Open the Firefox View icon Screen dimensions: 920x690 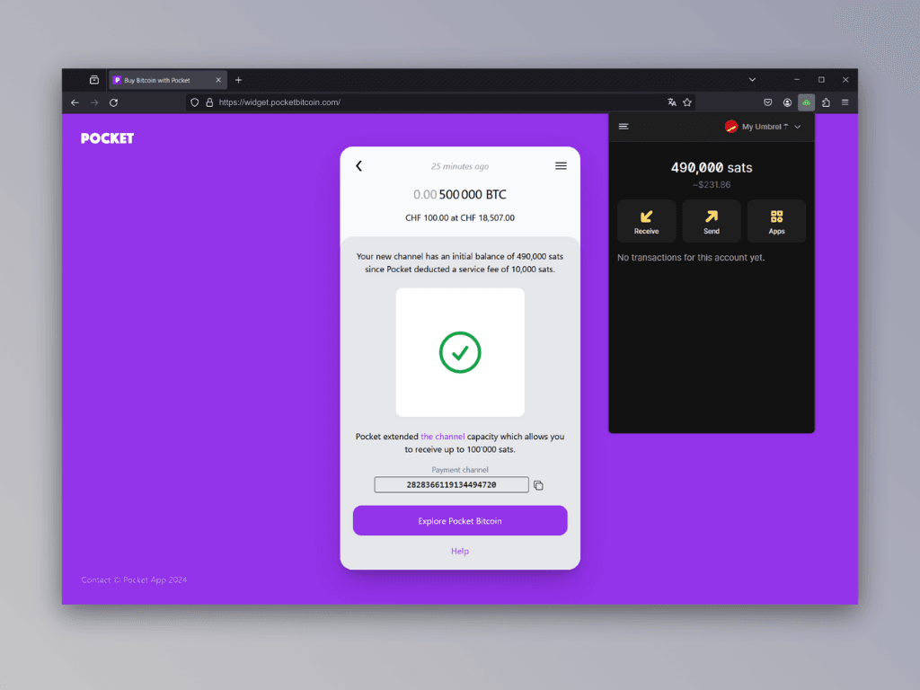93,80
